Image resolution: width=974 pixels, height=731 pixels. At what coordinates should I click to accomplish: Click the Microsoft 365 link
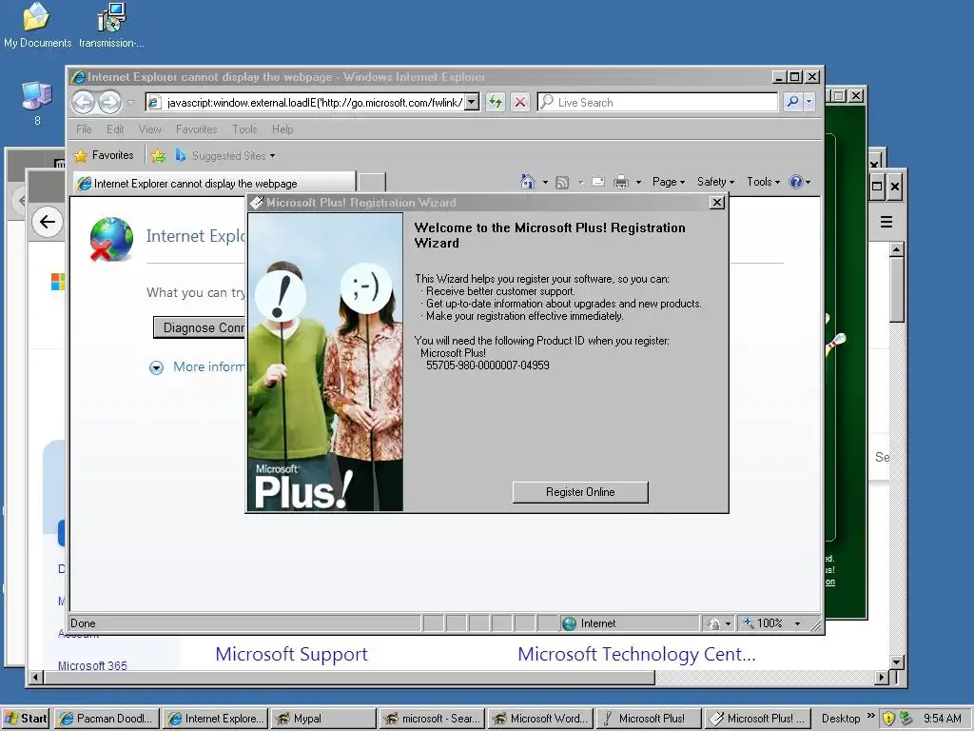[x=92, y=665]
